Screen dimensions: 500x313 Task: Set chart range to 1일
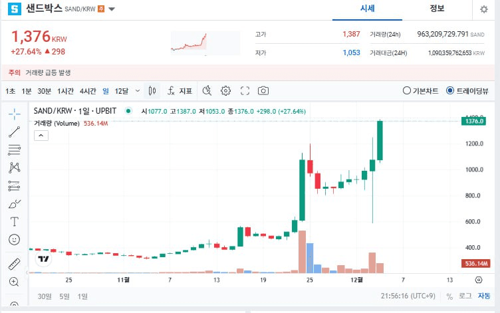82,296
